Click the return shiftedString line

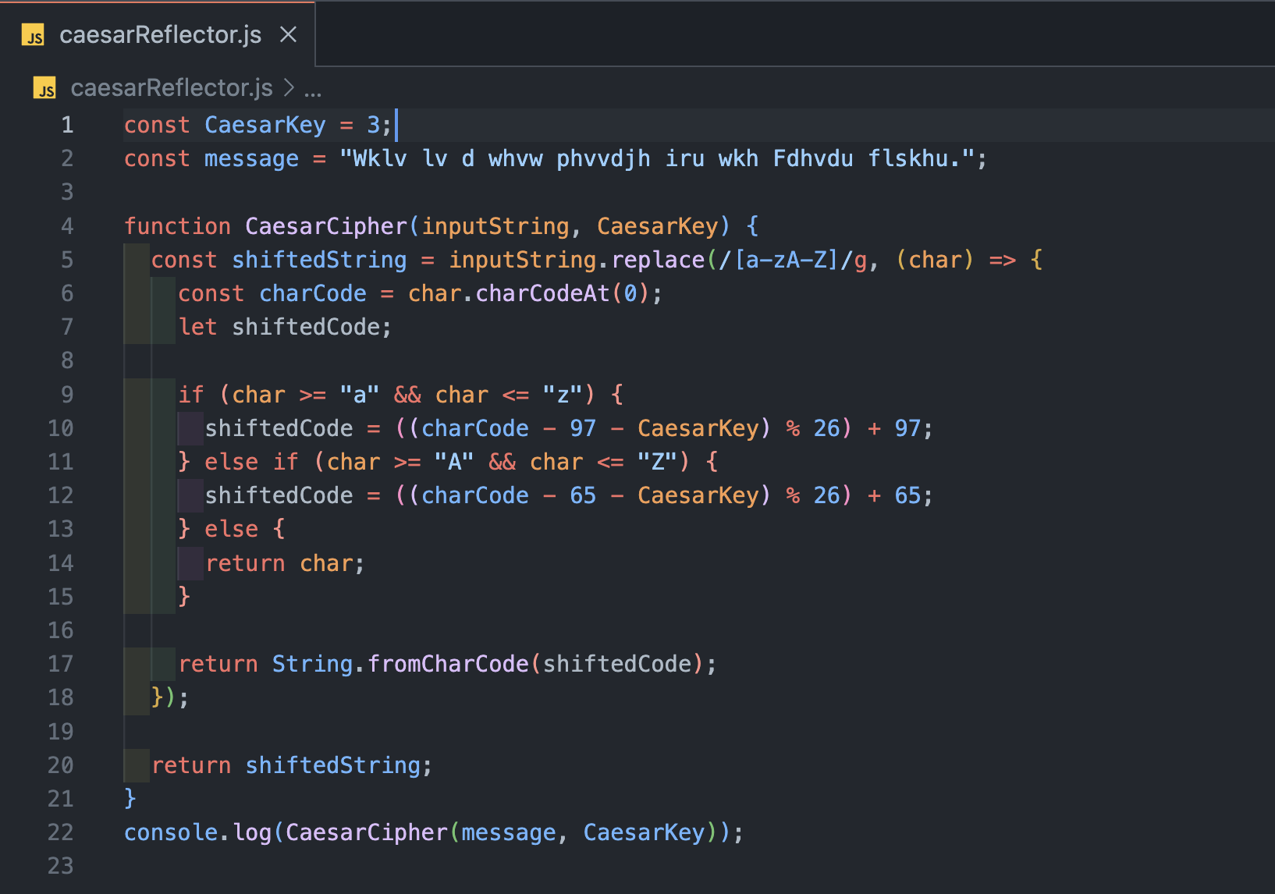pyautogui.click(x=293, y=765)
